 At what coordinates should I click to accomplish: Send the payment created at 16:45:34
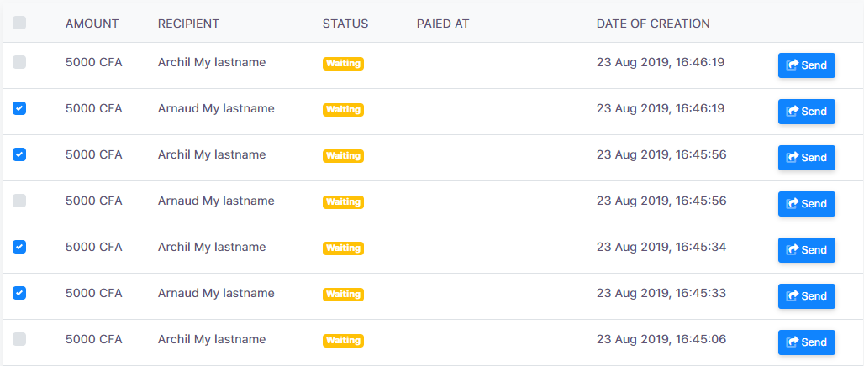[807, 250]
